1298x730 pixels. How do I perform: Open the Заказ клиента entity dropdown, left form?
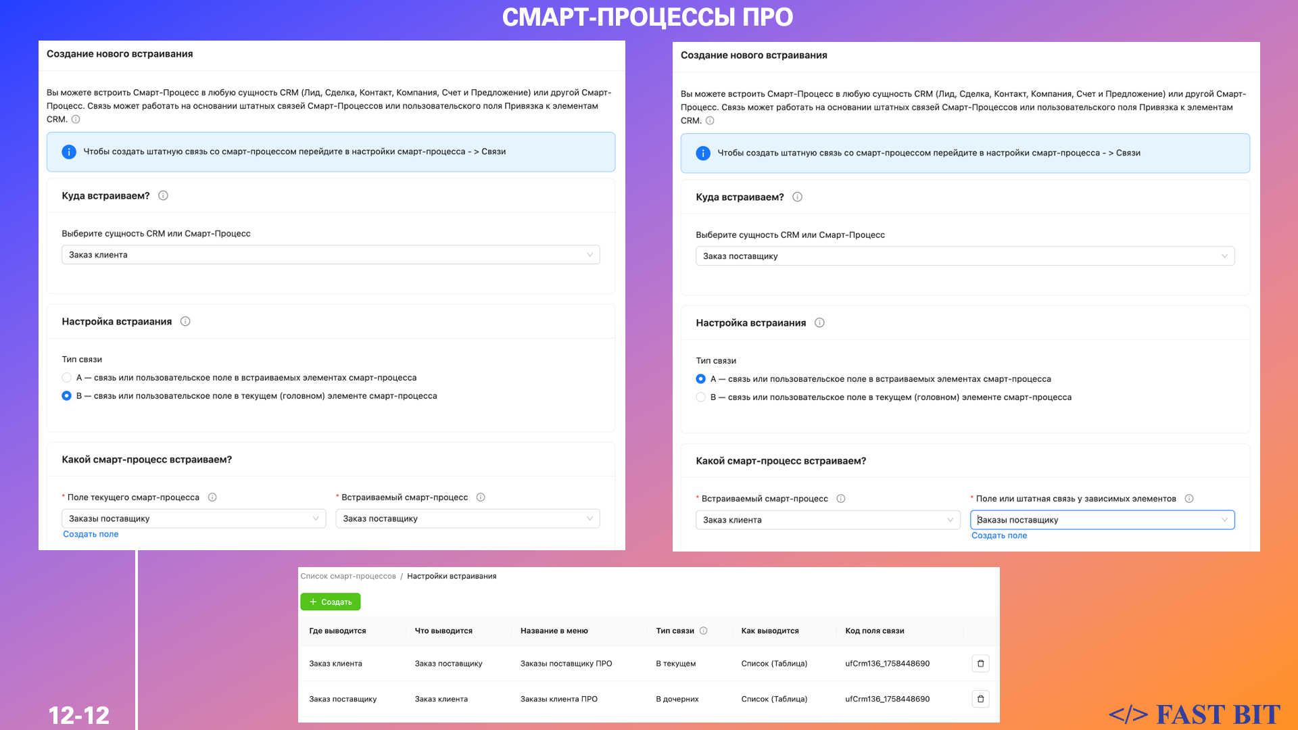(x=331, y=255)
